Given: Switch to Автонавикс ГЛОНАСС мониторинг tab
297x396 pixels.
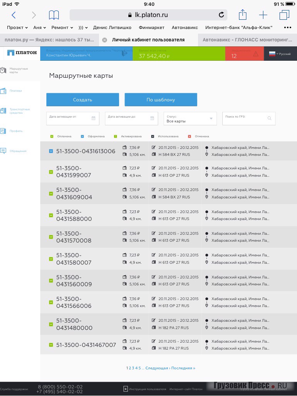Looking at the screenshot, I should (x=247, y=40).
